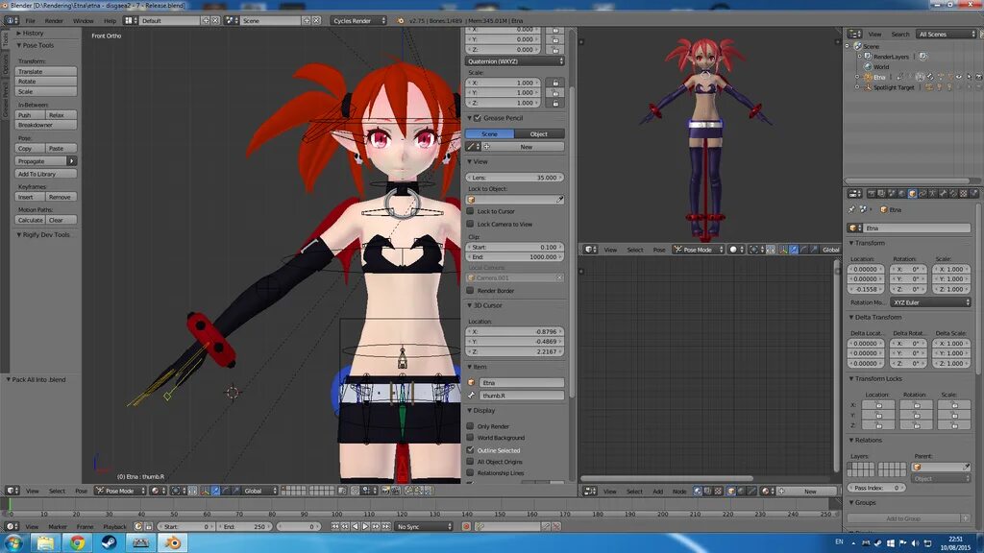Click Blender info editor icon top-left
984x553 pixels.
click(x=12, y=21)
